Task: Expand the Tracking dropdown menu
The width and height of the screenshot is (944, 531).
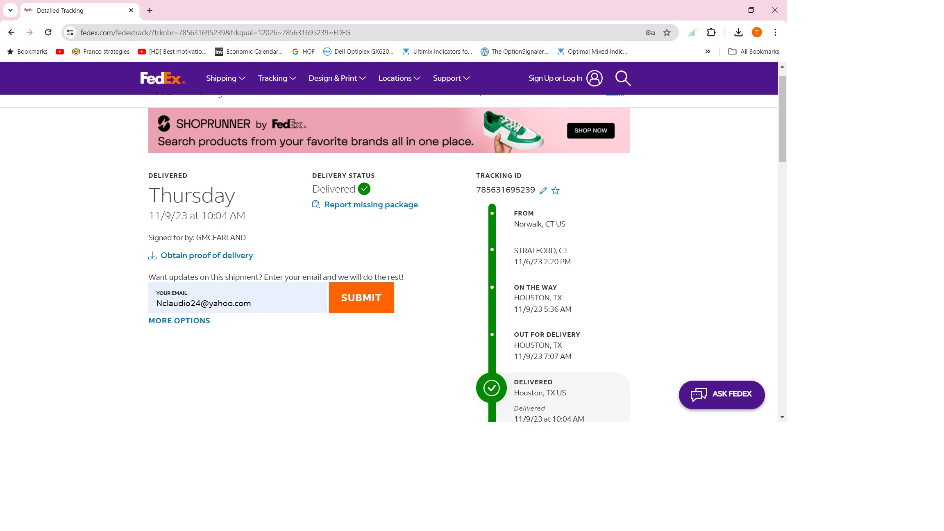Action: pyautogui.click(x=276, y=78)
